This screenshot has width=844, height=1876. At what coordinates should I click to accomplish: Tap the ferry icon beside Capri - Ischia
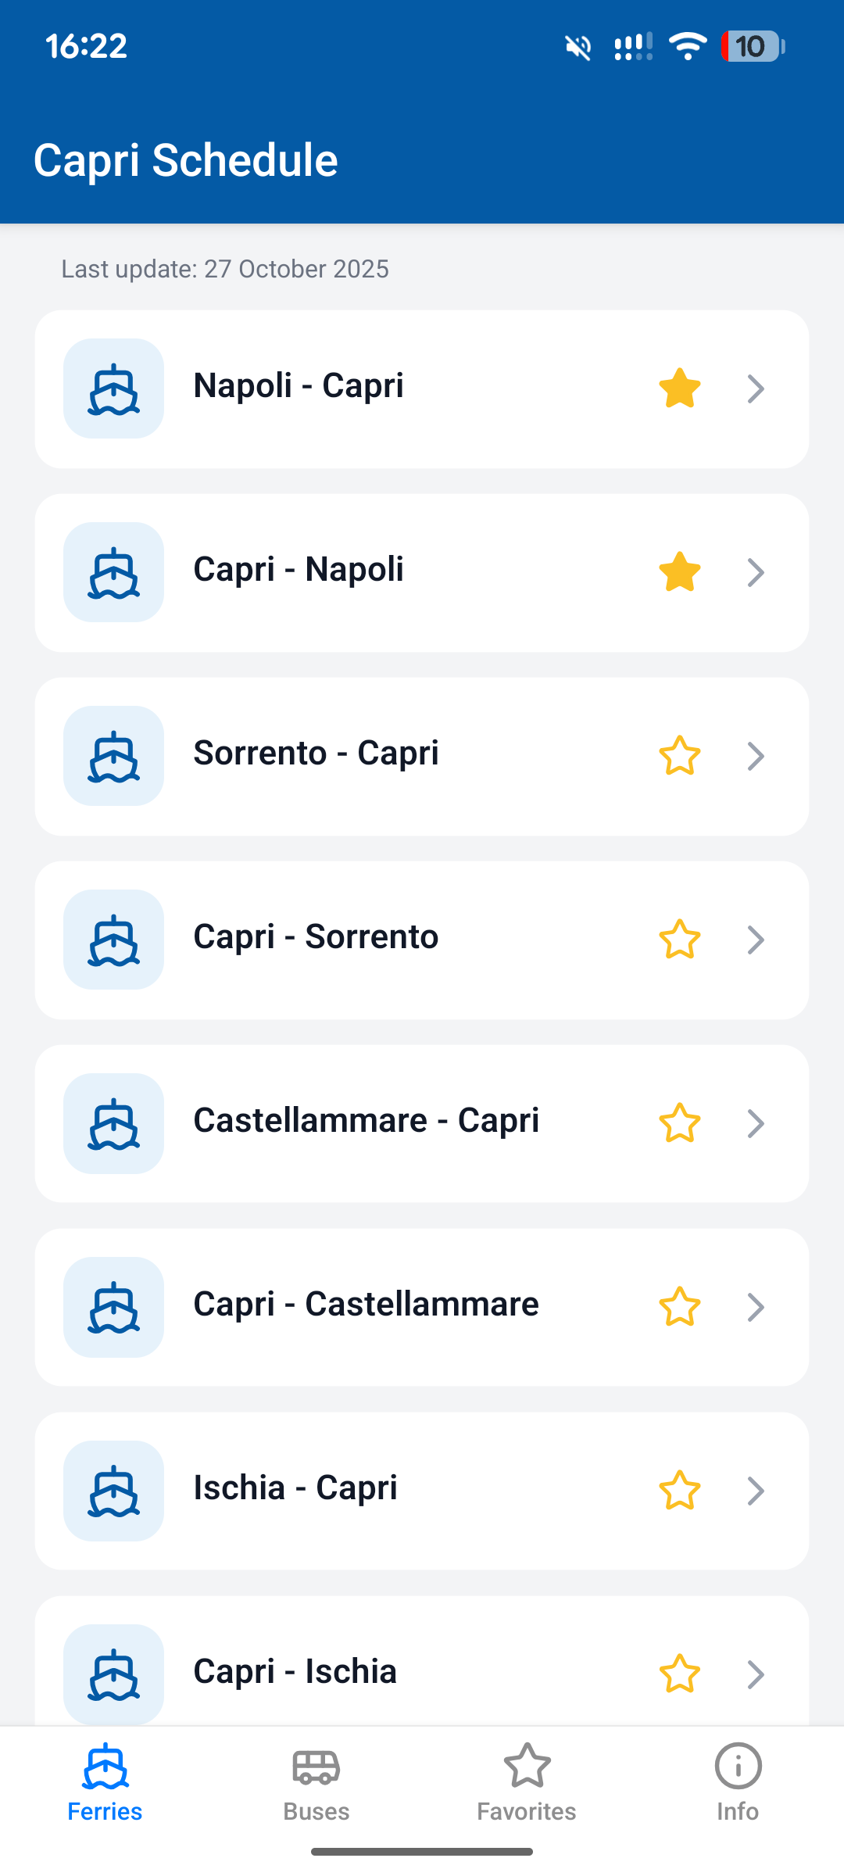[113, 1674]
